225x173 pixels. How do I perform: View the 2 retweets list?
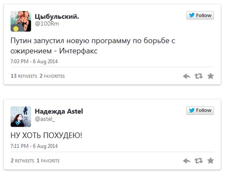[x=22, y=161]
